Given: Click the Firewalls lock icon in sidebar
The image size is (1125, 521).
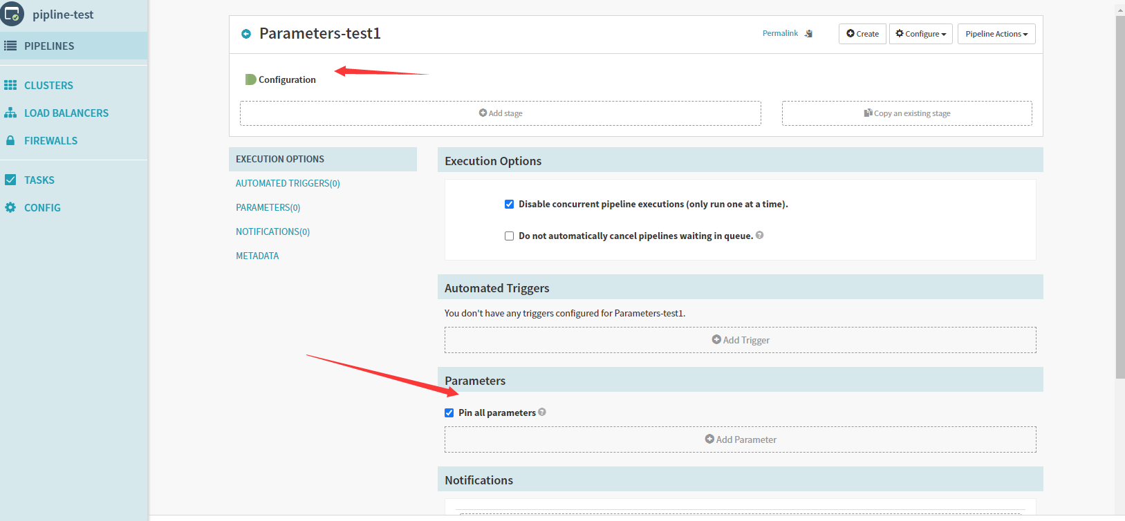Looking at the screenshot, I should tap(10, 140).
